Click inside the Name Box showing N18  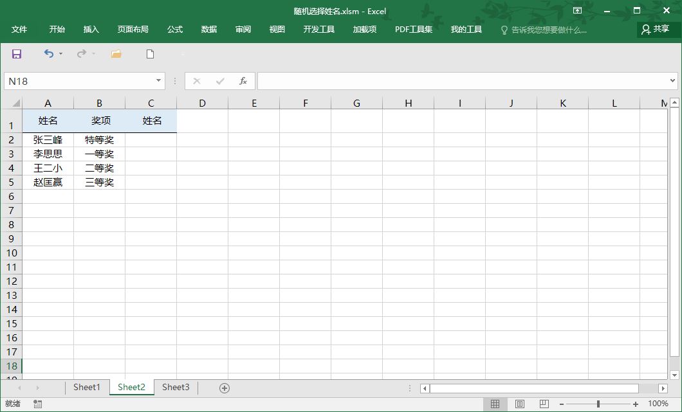[x=79, y=81]
